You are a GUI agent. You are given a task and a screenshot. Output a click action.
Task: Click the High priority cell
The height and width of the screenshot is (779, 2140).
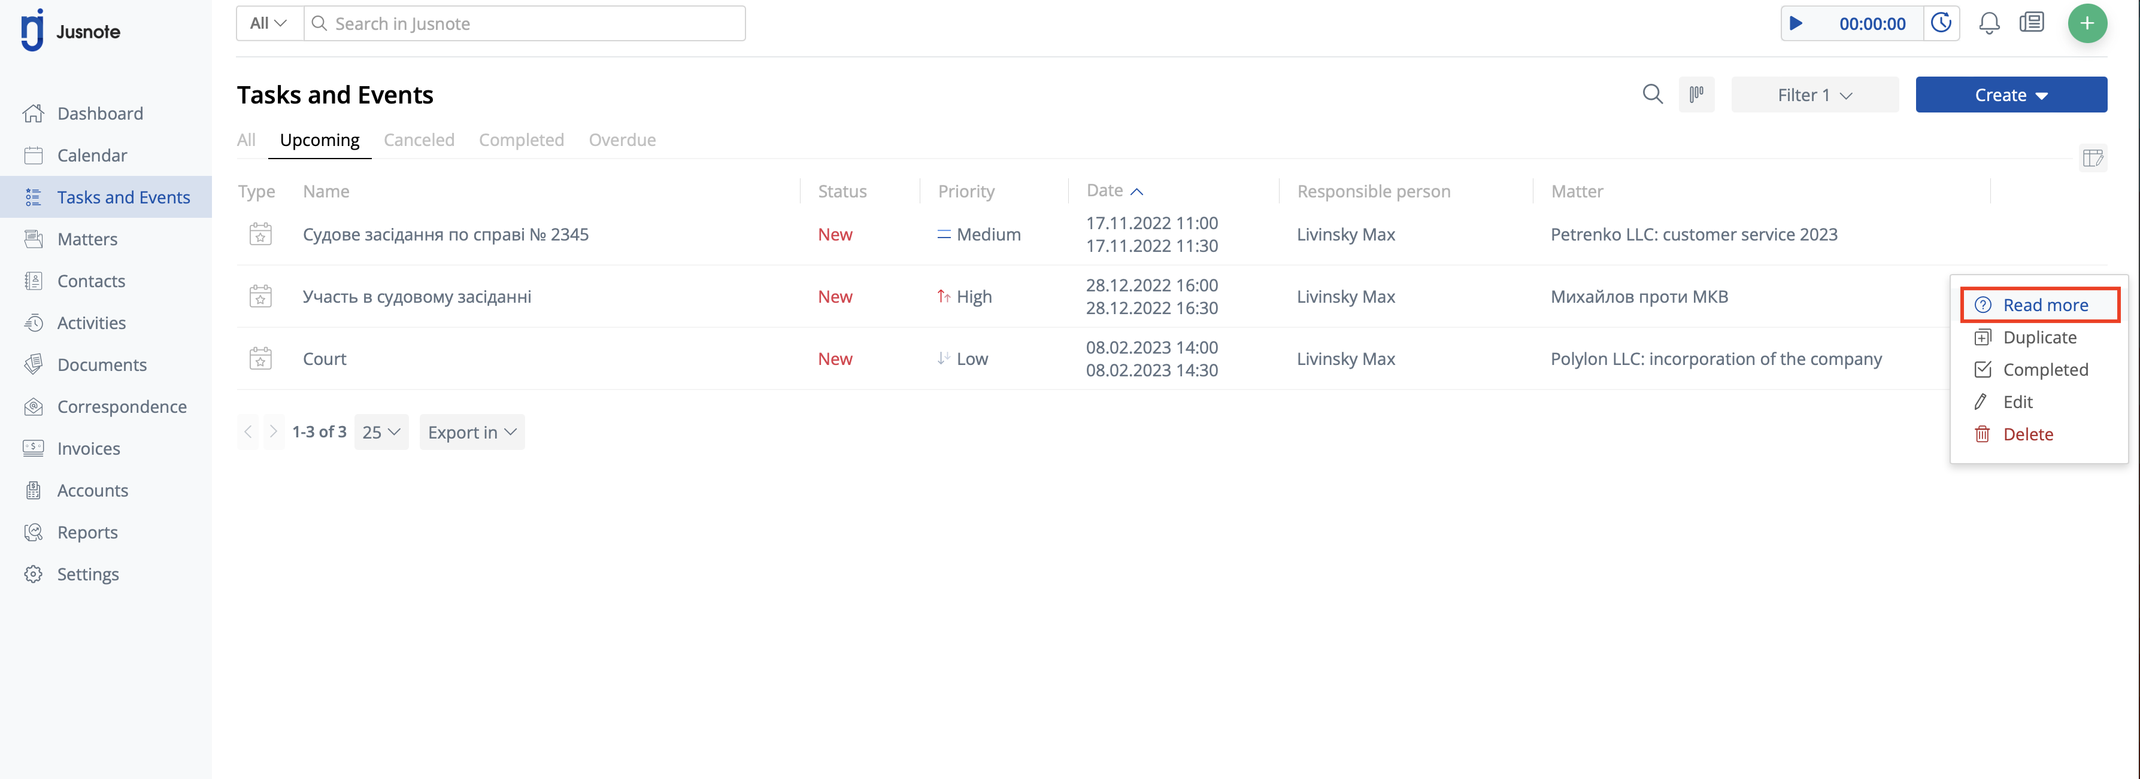click(965, 297)
